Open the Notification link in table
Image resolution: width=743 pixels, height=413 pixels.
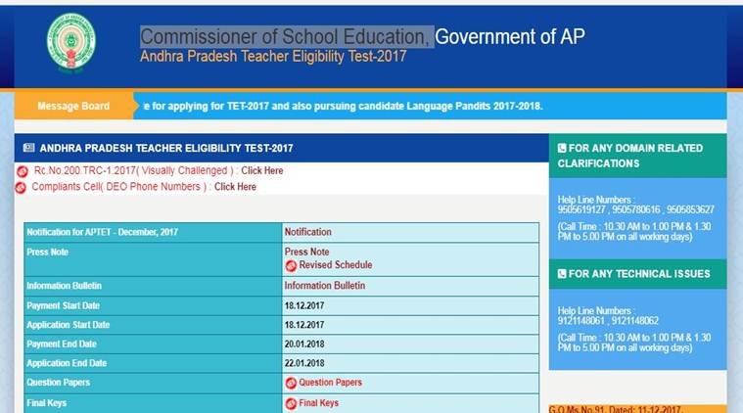(x=307, y=232)
